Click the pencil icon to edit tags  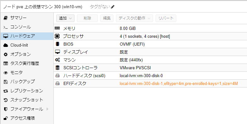pos(113,7)
